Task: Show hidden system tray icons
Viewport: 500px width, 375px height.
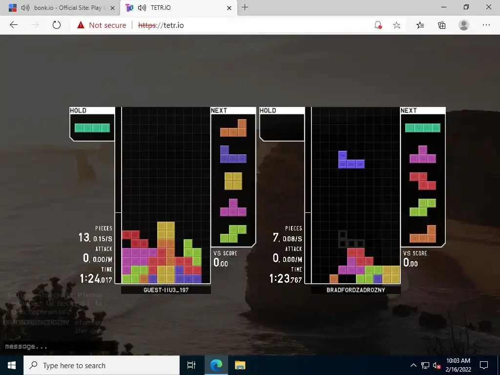Action: (413, 365)
